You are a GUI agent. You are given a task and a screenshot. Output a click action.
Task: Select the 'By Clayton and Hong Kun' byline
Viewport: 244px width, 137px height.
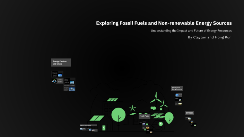point(210,37)
